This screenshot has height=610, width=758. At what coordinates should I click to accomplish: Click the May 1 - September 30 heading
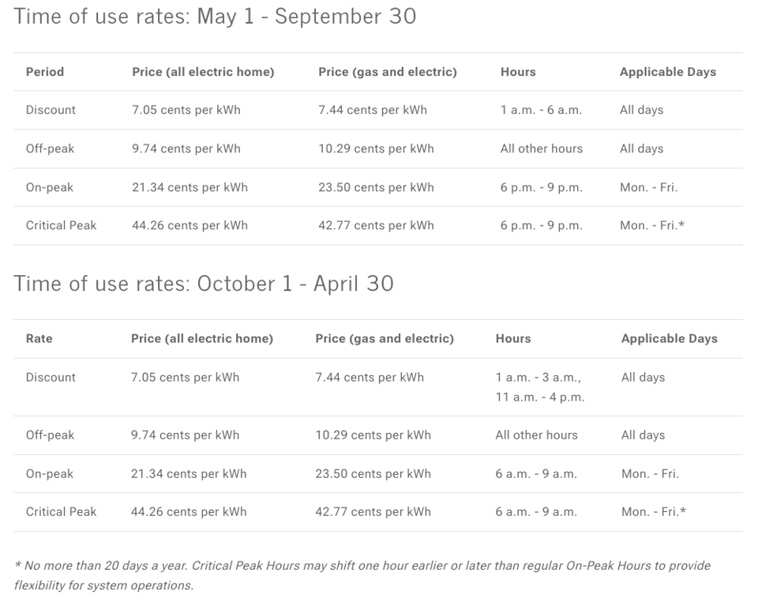pos(215,16)
